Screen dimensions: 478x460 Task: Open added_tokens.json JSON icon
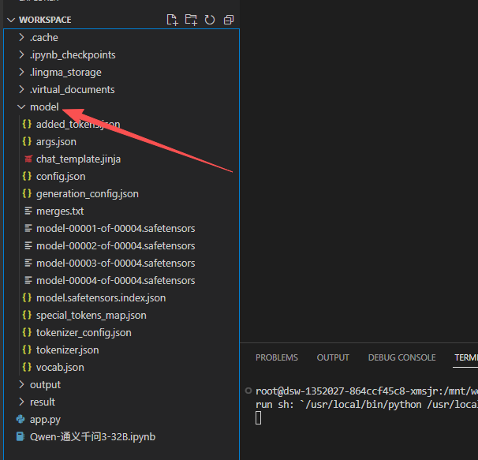point(27,124)
